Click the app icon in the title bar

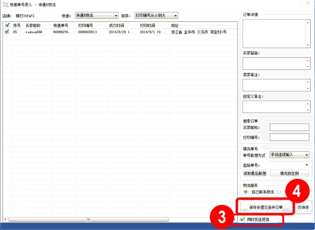tap(5, 4)
